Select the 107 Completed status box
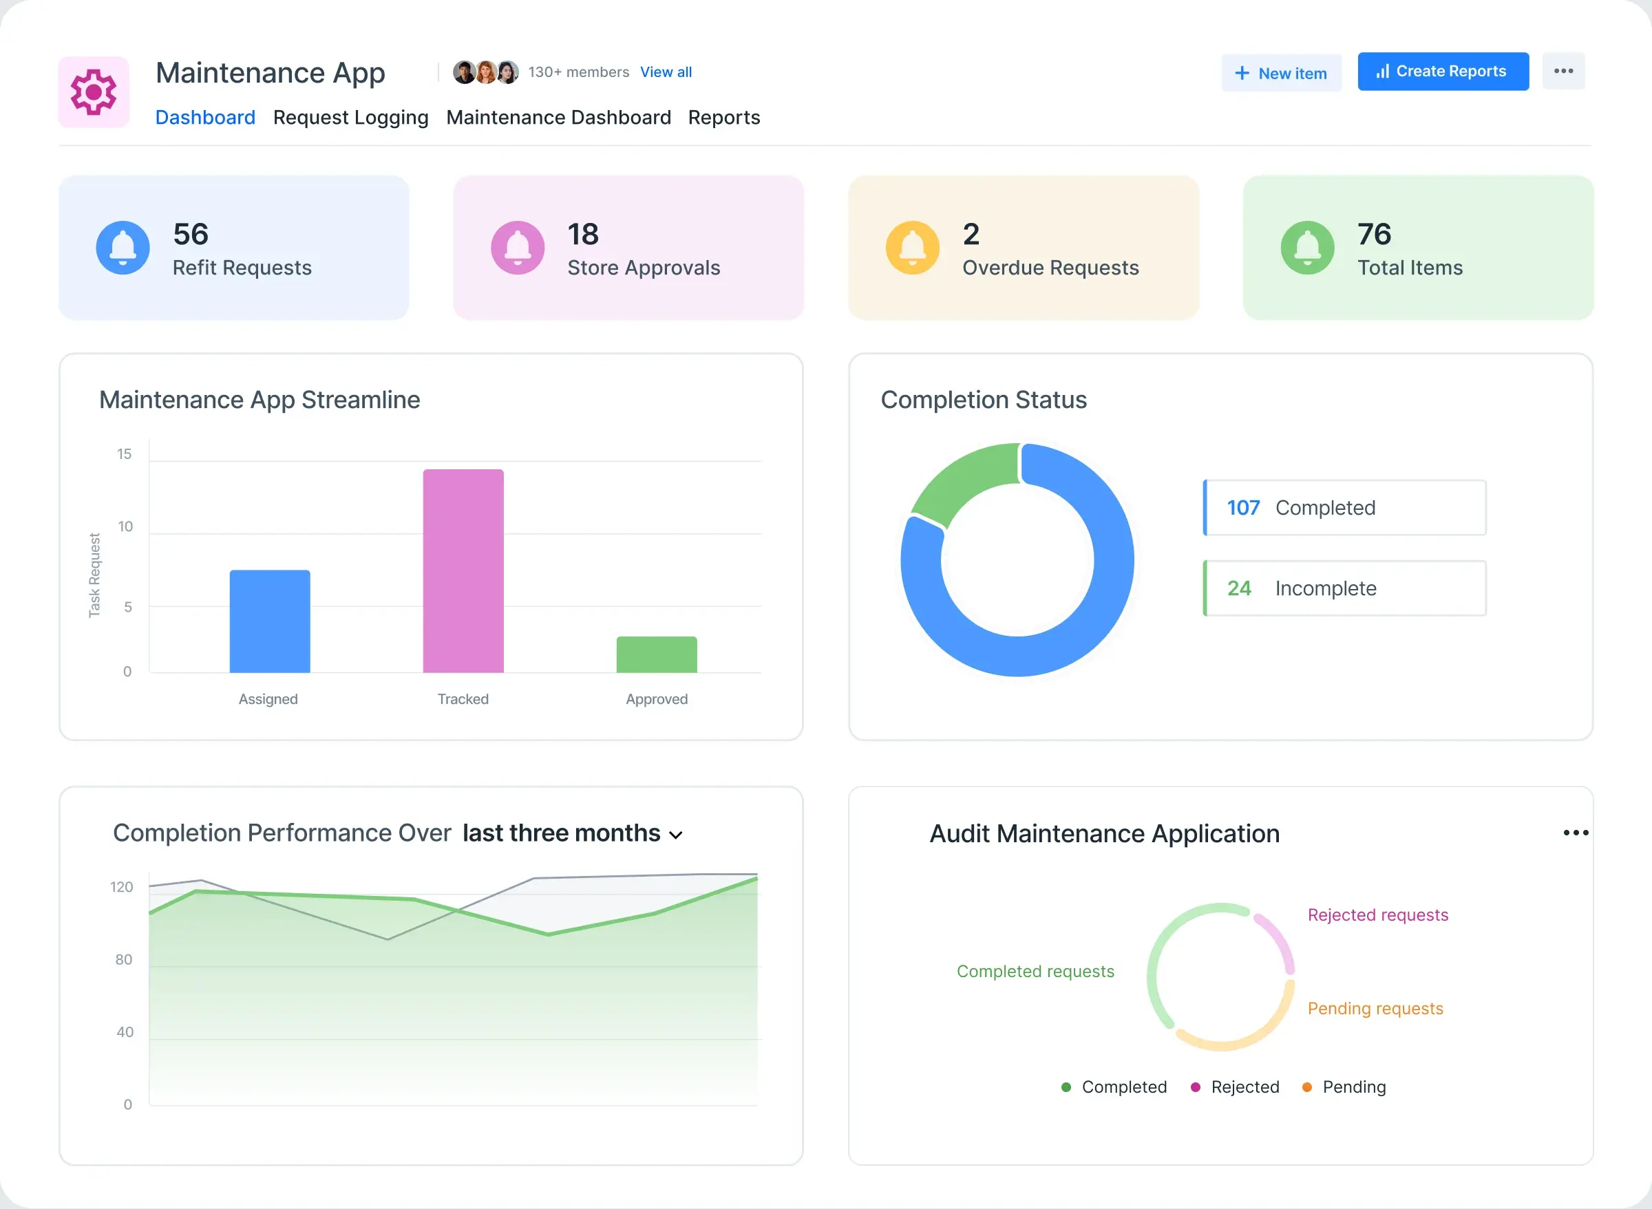The width and height of the screenshot is (1652, 1209). [1344, 507]
